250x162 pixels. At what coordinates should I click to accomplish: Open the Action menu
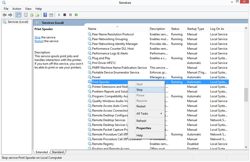point(17,9)
